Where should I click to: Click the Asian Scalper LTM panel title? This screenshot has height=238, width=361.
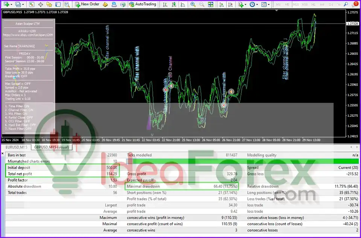(x=27, y=24)
